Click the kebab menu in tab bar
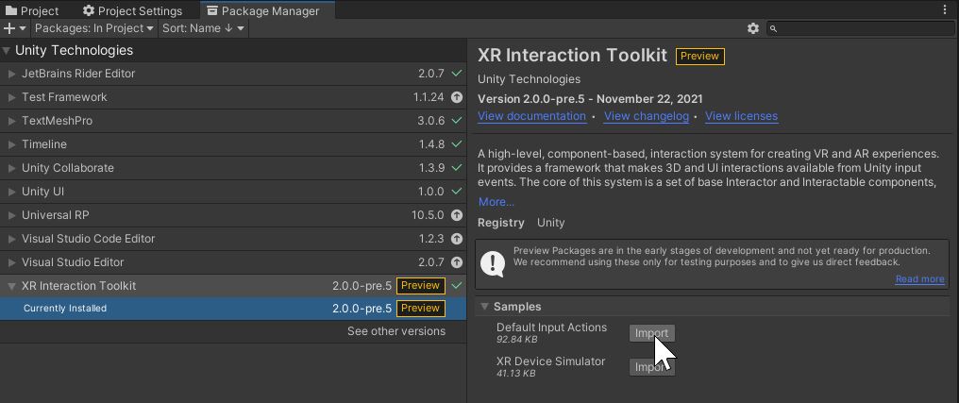 point(944,9)
